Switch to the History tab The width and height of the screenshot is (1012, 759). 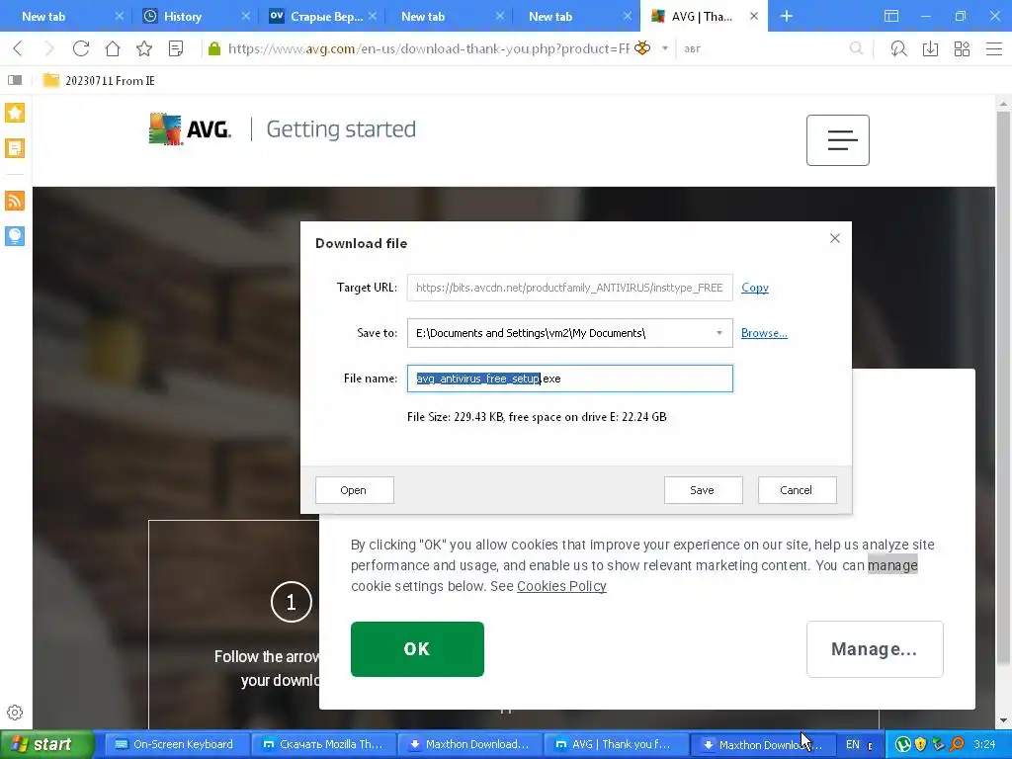click(183, 16)
